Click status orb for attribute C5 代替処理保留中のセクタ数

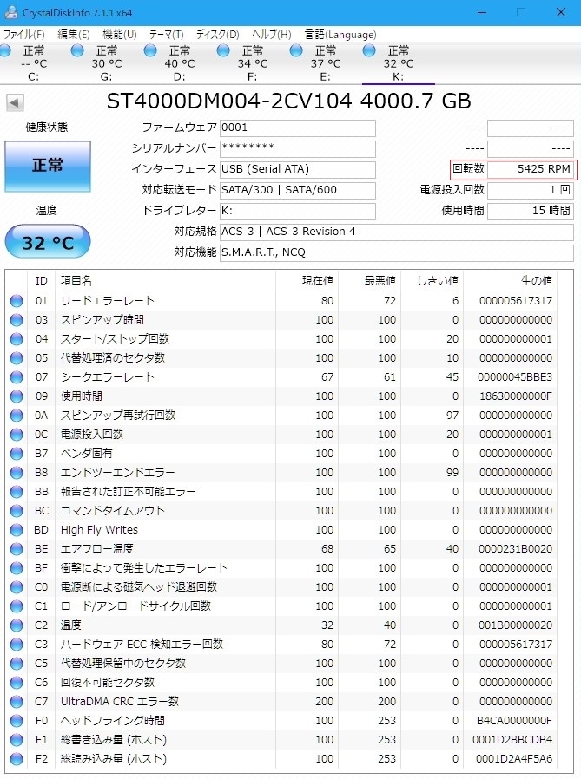[x=17, y=664]
